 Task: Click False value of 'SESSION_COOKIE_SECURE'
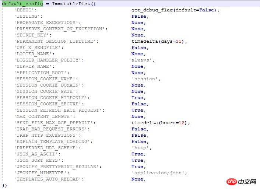tap(139, 104)
